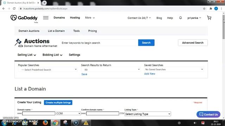Click the Auctions gavel icon

click(x=19, y=43)
